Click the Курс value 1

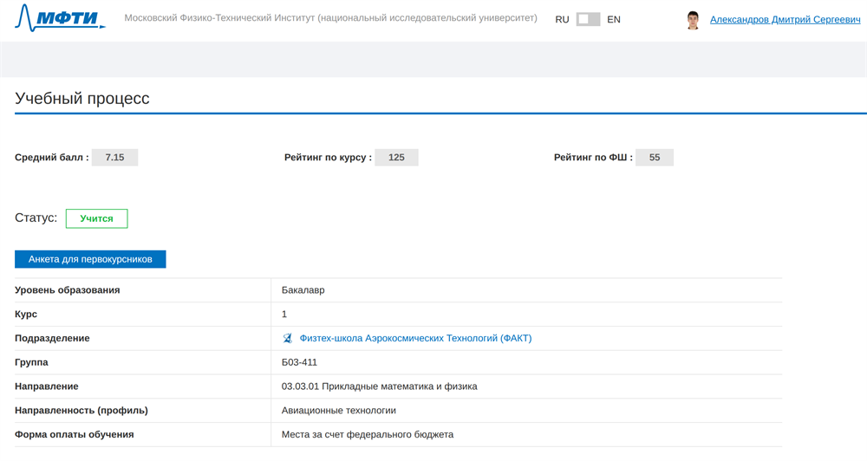click(284, 315)
